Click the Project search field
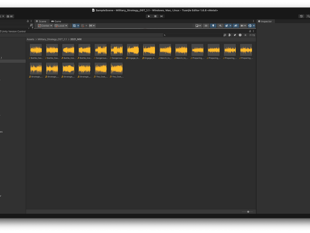 tap(193, 35)
